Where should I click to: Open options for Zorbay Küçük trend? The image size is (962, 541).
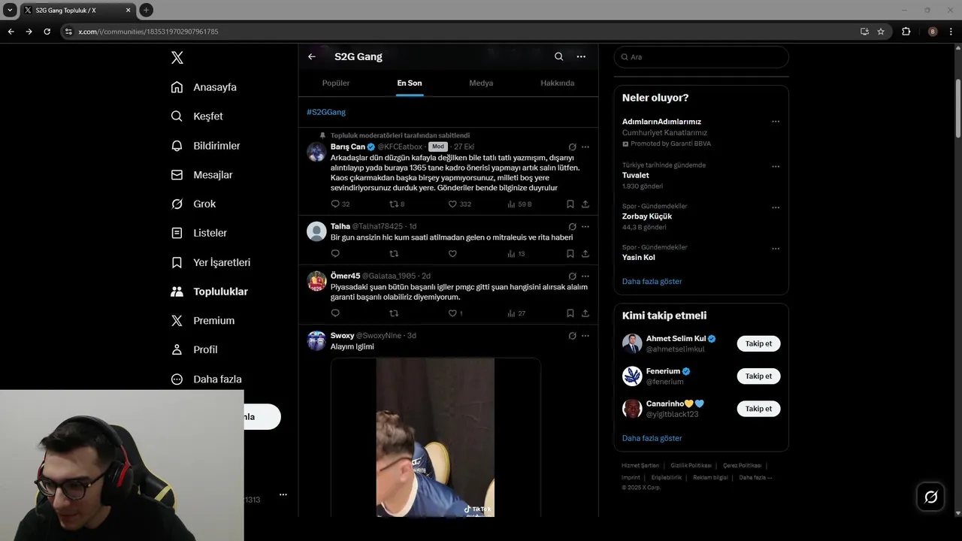tap(776, 207)
